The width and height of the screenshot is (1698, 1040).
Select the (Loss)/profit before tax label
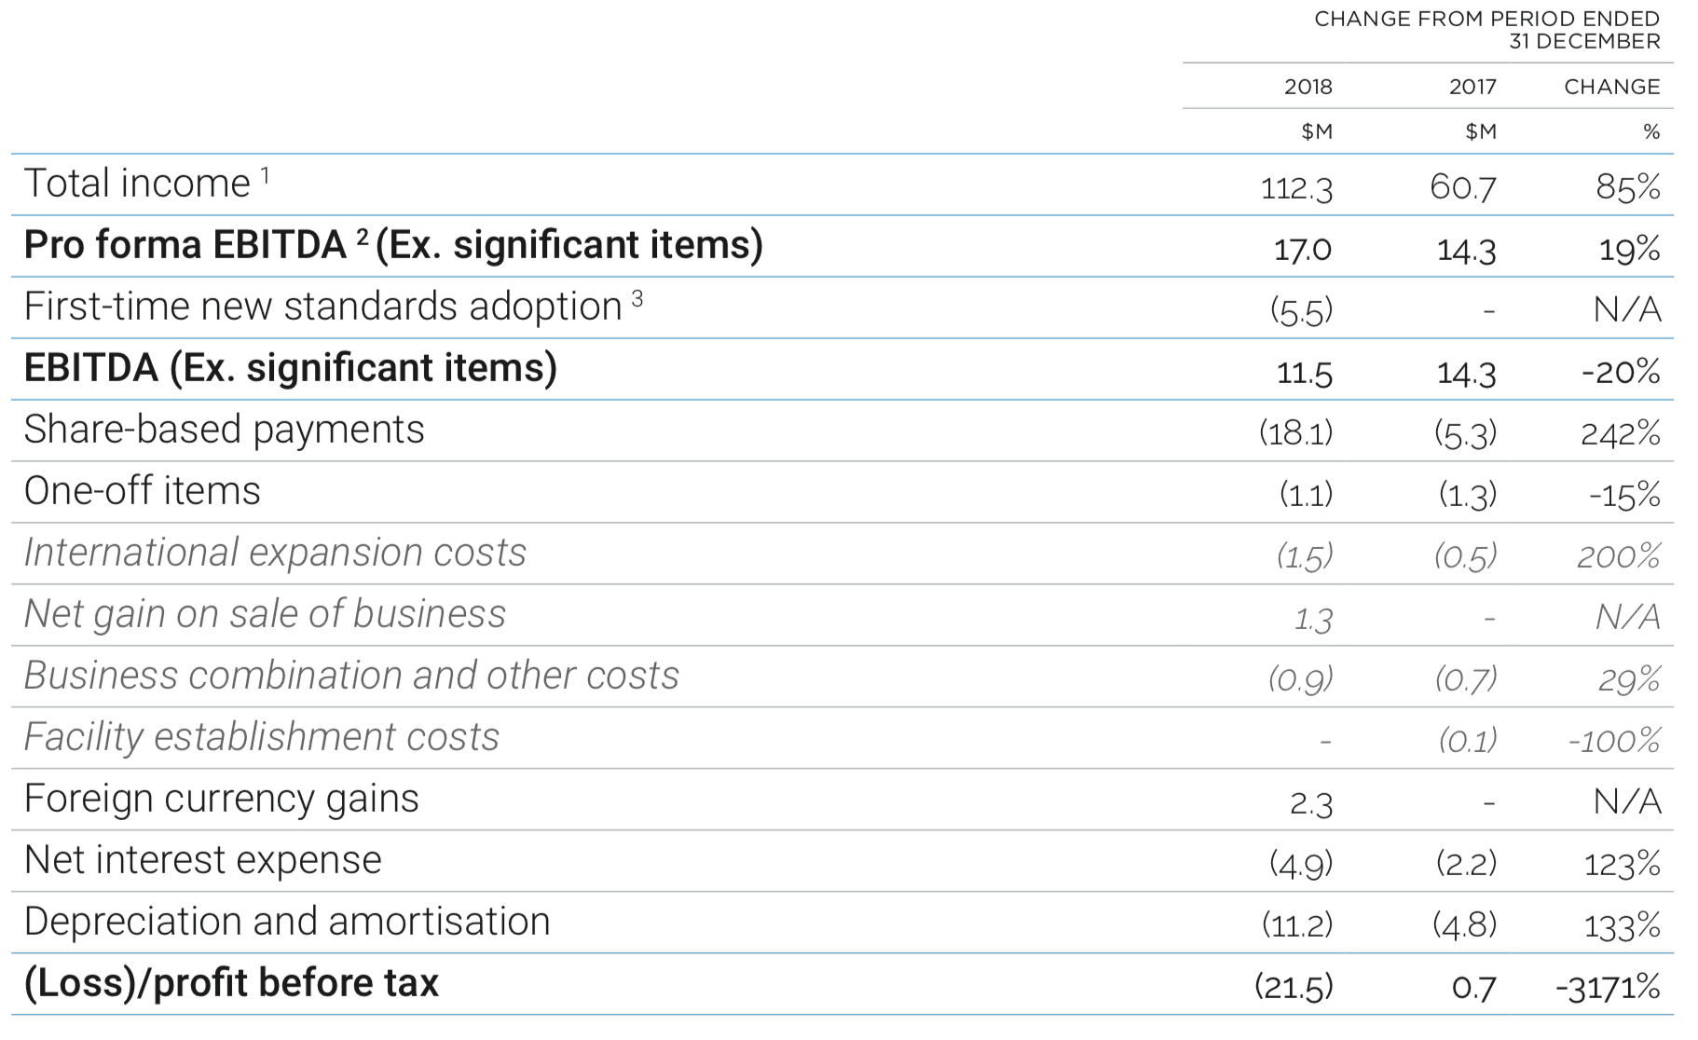coord(231,983)
